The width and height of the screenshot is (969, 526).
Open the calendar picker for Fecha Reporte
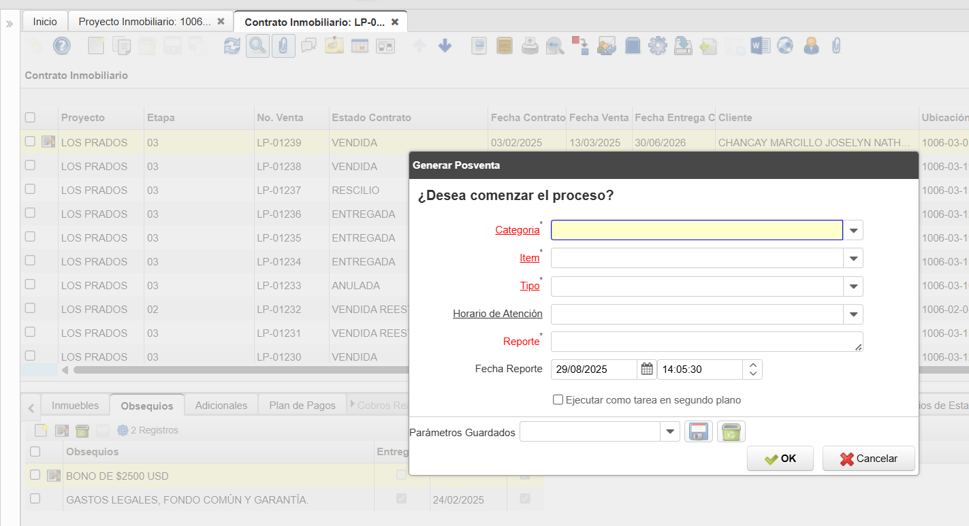click(647, 369)
